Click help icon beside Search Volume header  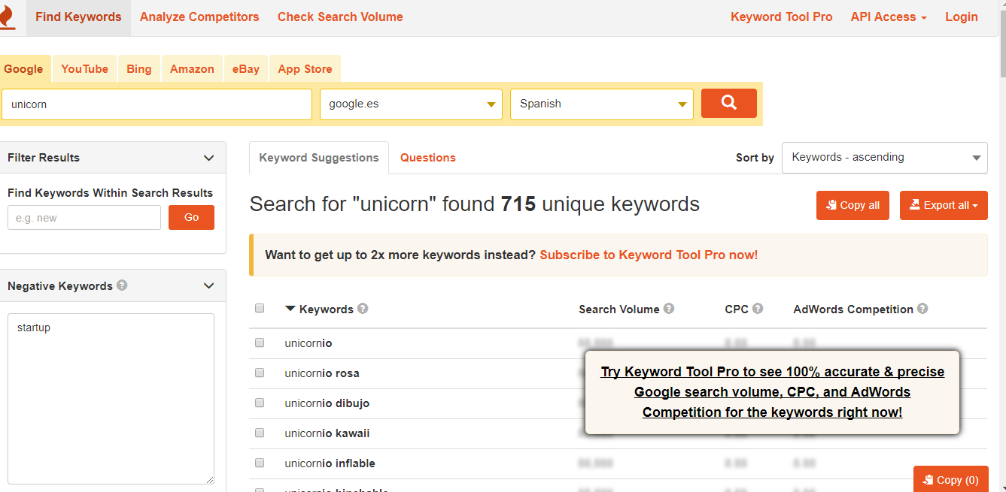pyautogui.click(x=669, y=309)
